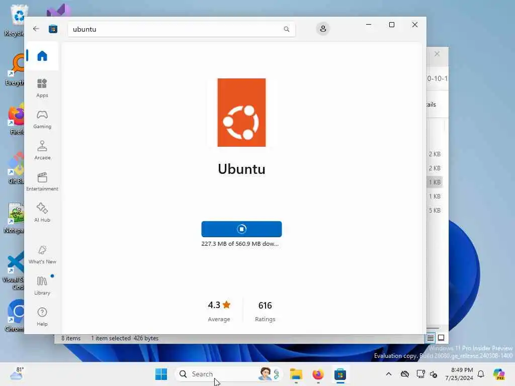
Task: Click the Ubuntu app title
Action: point(241,169)
